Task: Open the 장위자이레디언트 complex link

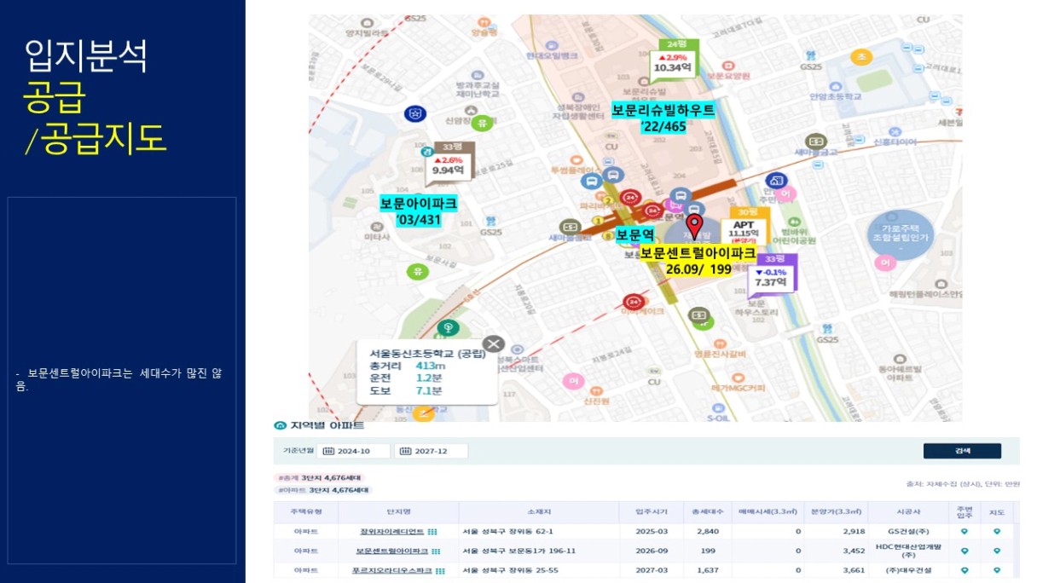Action: tap(392, 532)
